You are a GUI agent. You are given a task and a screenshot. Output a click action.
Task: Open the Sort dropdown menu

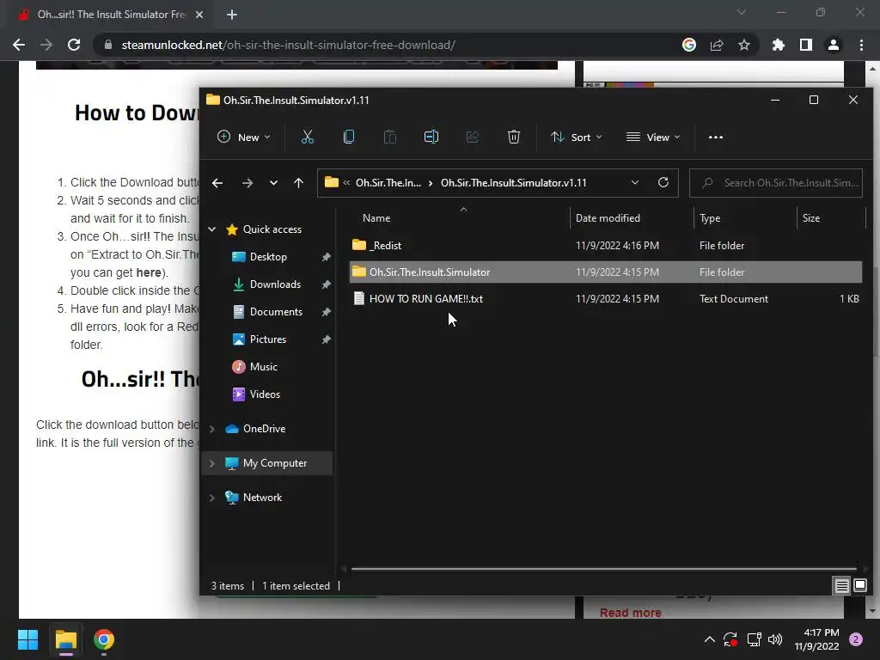coord(577,137)
